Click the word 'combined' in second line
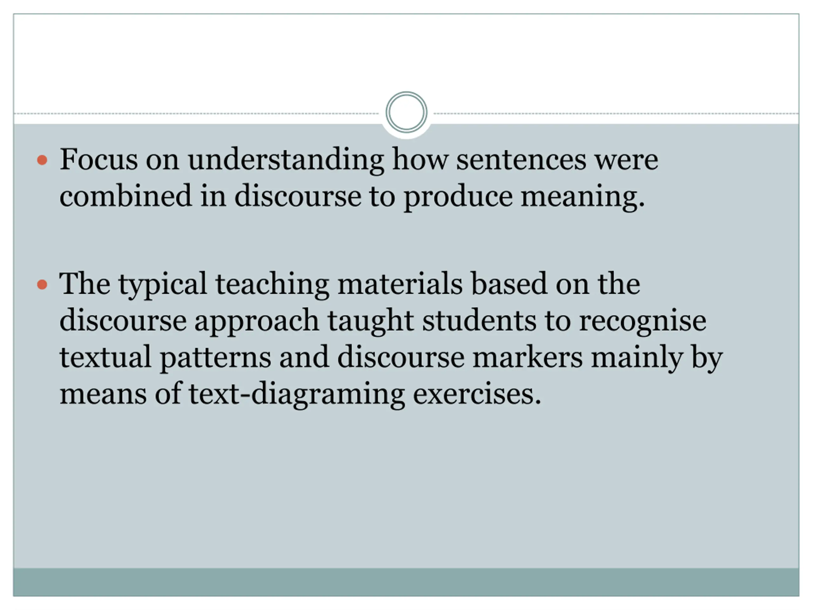The image size is (813, 610). tap(125, 196)
